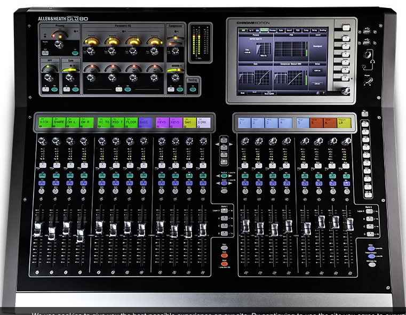This screenshot has width=406, height=315.
Task: Click the Parametric EQ green Sel key
Action: 128,90
